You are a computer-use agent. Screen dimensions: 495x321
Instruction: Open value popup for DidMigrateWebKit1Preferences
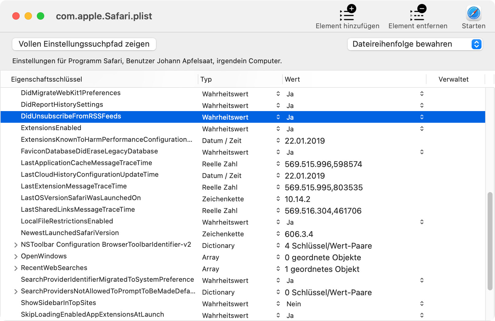tap(422, 94)
